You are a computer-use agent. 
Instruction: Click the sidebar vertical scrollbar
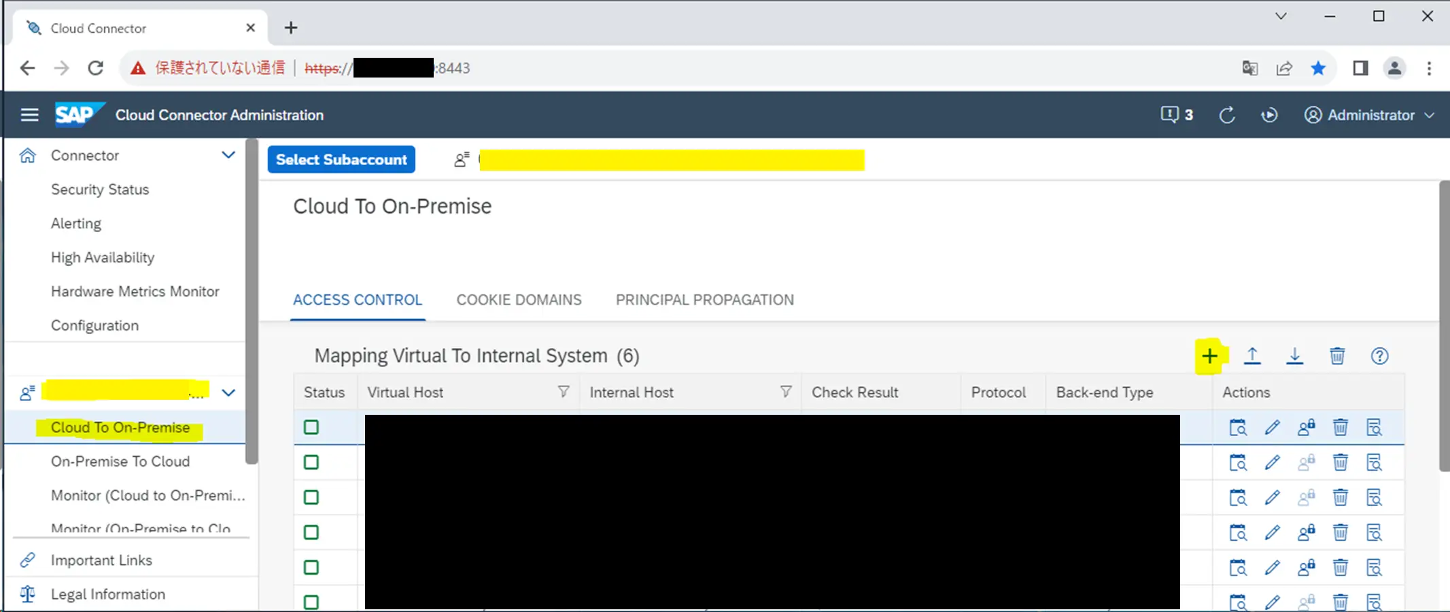[252, 301]
